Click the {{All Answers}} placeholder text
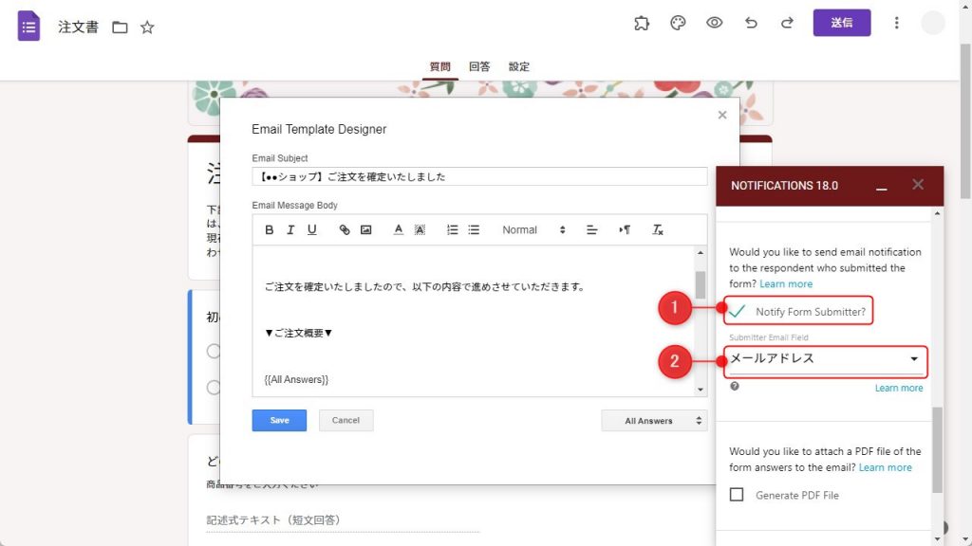Viewport: 972px width, 546px height. coord(296,379)
